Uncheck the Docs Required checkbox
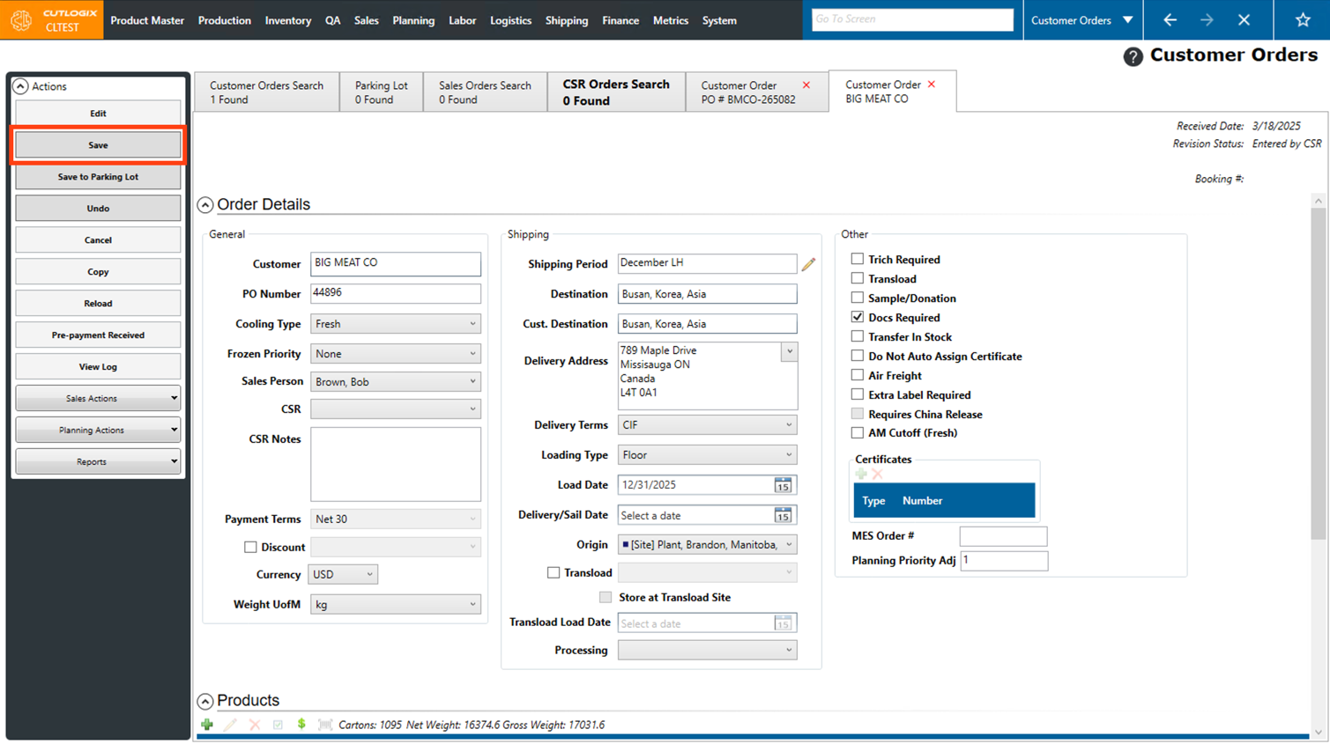This screenshot has width=1330, height=744. 858,317
